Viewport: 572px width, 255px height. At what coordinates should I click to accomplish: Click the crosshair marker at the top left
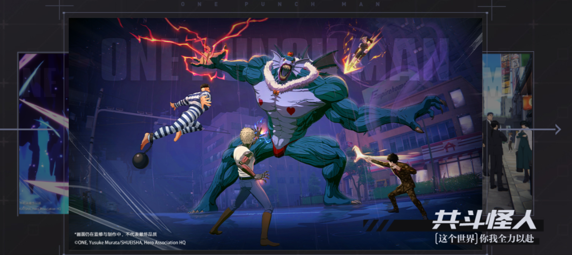[x=59, y=6]
